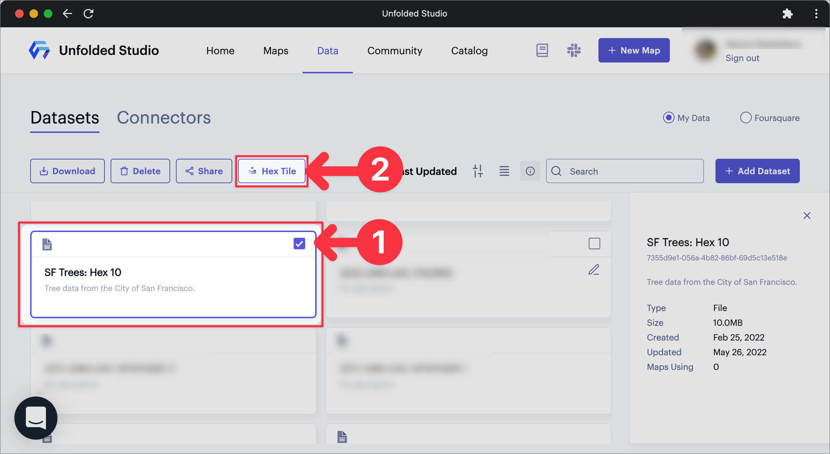The height and width of the screenshot is (454, 830).
Task: Select the My Data radio button
Action: click(x=668, y=118)
